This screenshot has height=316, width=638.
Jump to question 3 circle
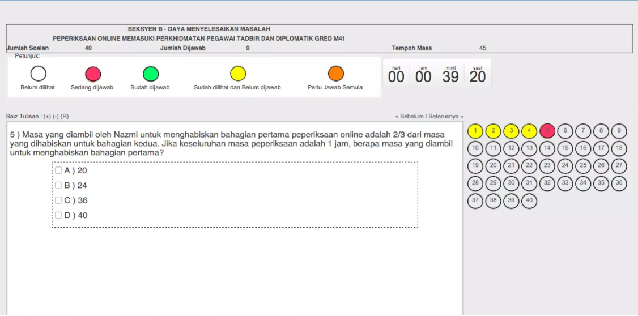click(511, 131)
